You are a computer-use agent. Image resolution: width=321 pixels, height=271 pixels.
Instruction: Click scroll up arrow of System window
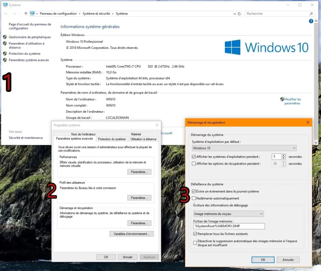coord(316,21)
